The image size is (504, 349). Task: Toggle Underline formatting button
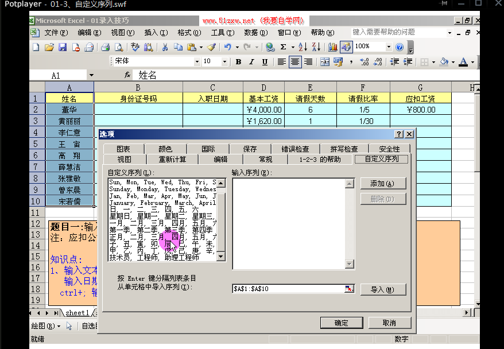(265, 61)
